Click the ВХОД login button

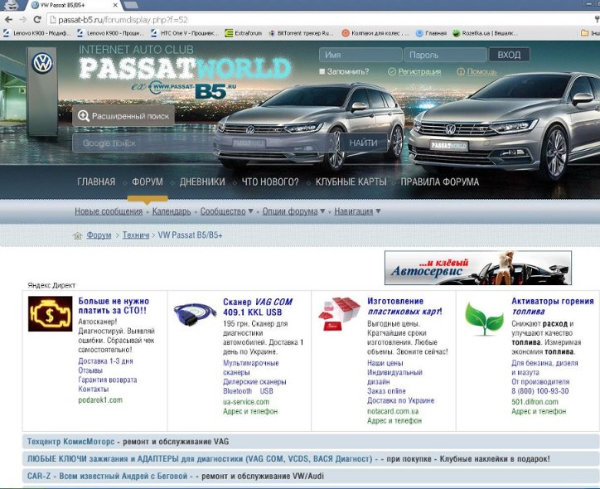[x=510, y=55]
